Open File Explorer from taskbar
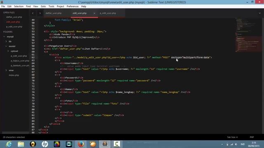 coord(21,144)
